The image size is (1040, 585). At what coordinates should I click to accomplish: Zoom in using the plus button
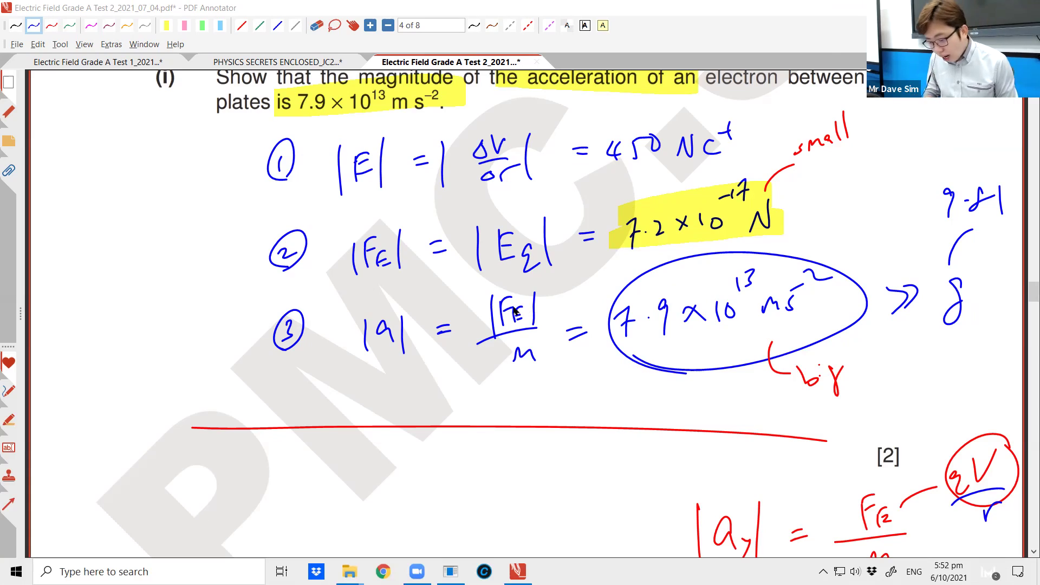(x=370, y=25)
